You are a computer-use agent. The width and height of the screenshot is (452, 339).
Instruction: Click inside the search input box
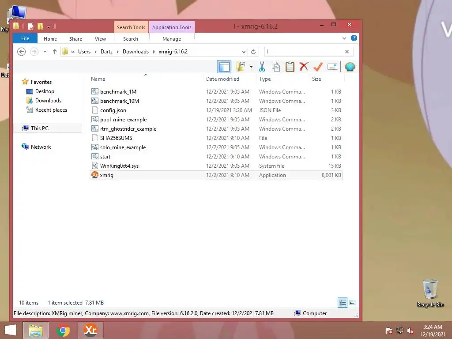[x=304, y=52]
